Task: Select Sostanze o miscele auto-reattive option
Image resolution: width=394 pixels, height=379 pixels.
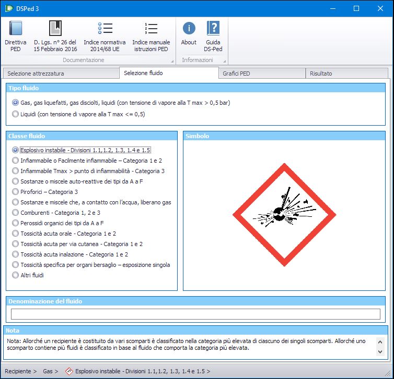Action: [77, 181]
